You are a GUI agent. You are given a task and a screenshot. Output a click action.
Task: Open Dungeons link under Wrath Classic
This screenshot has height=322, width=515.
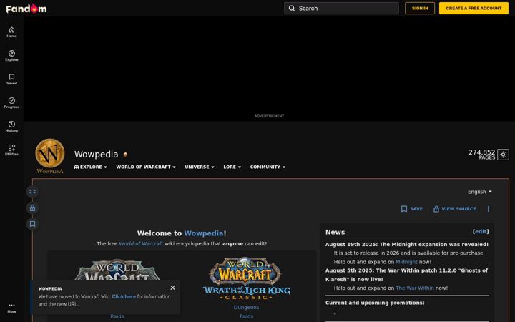point(246,308)
